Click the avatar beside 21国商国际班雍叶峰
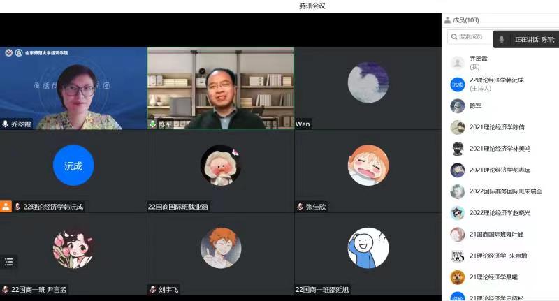The height and width of the screenshot is (301, 559). pos(458,235)
